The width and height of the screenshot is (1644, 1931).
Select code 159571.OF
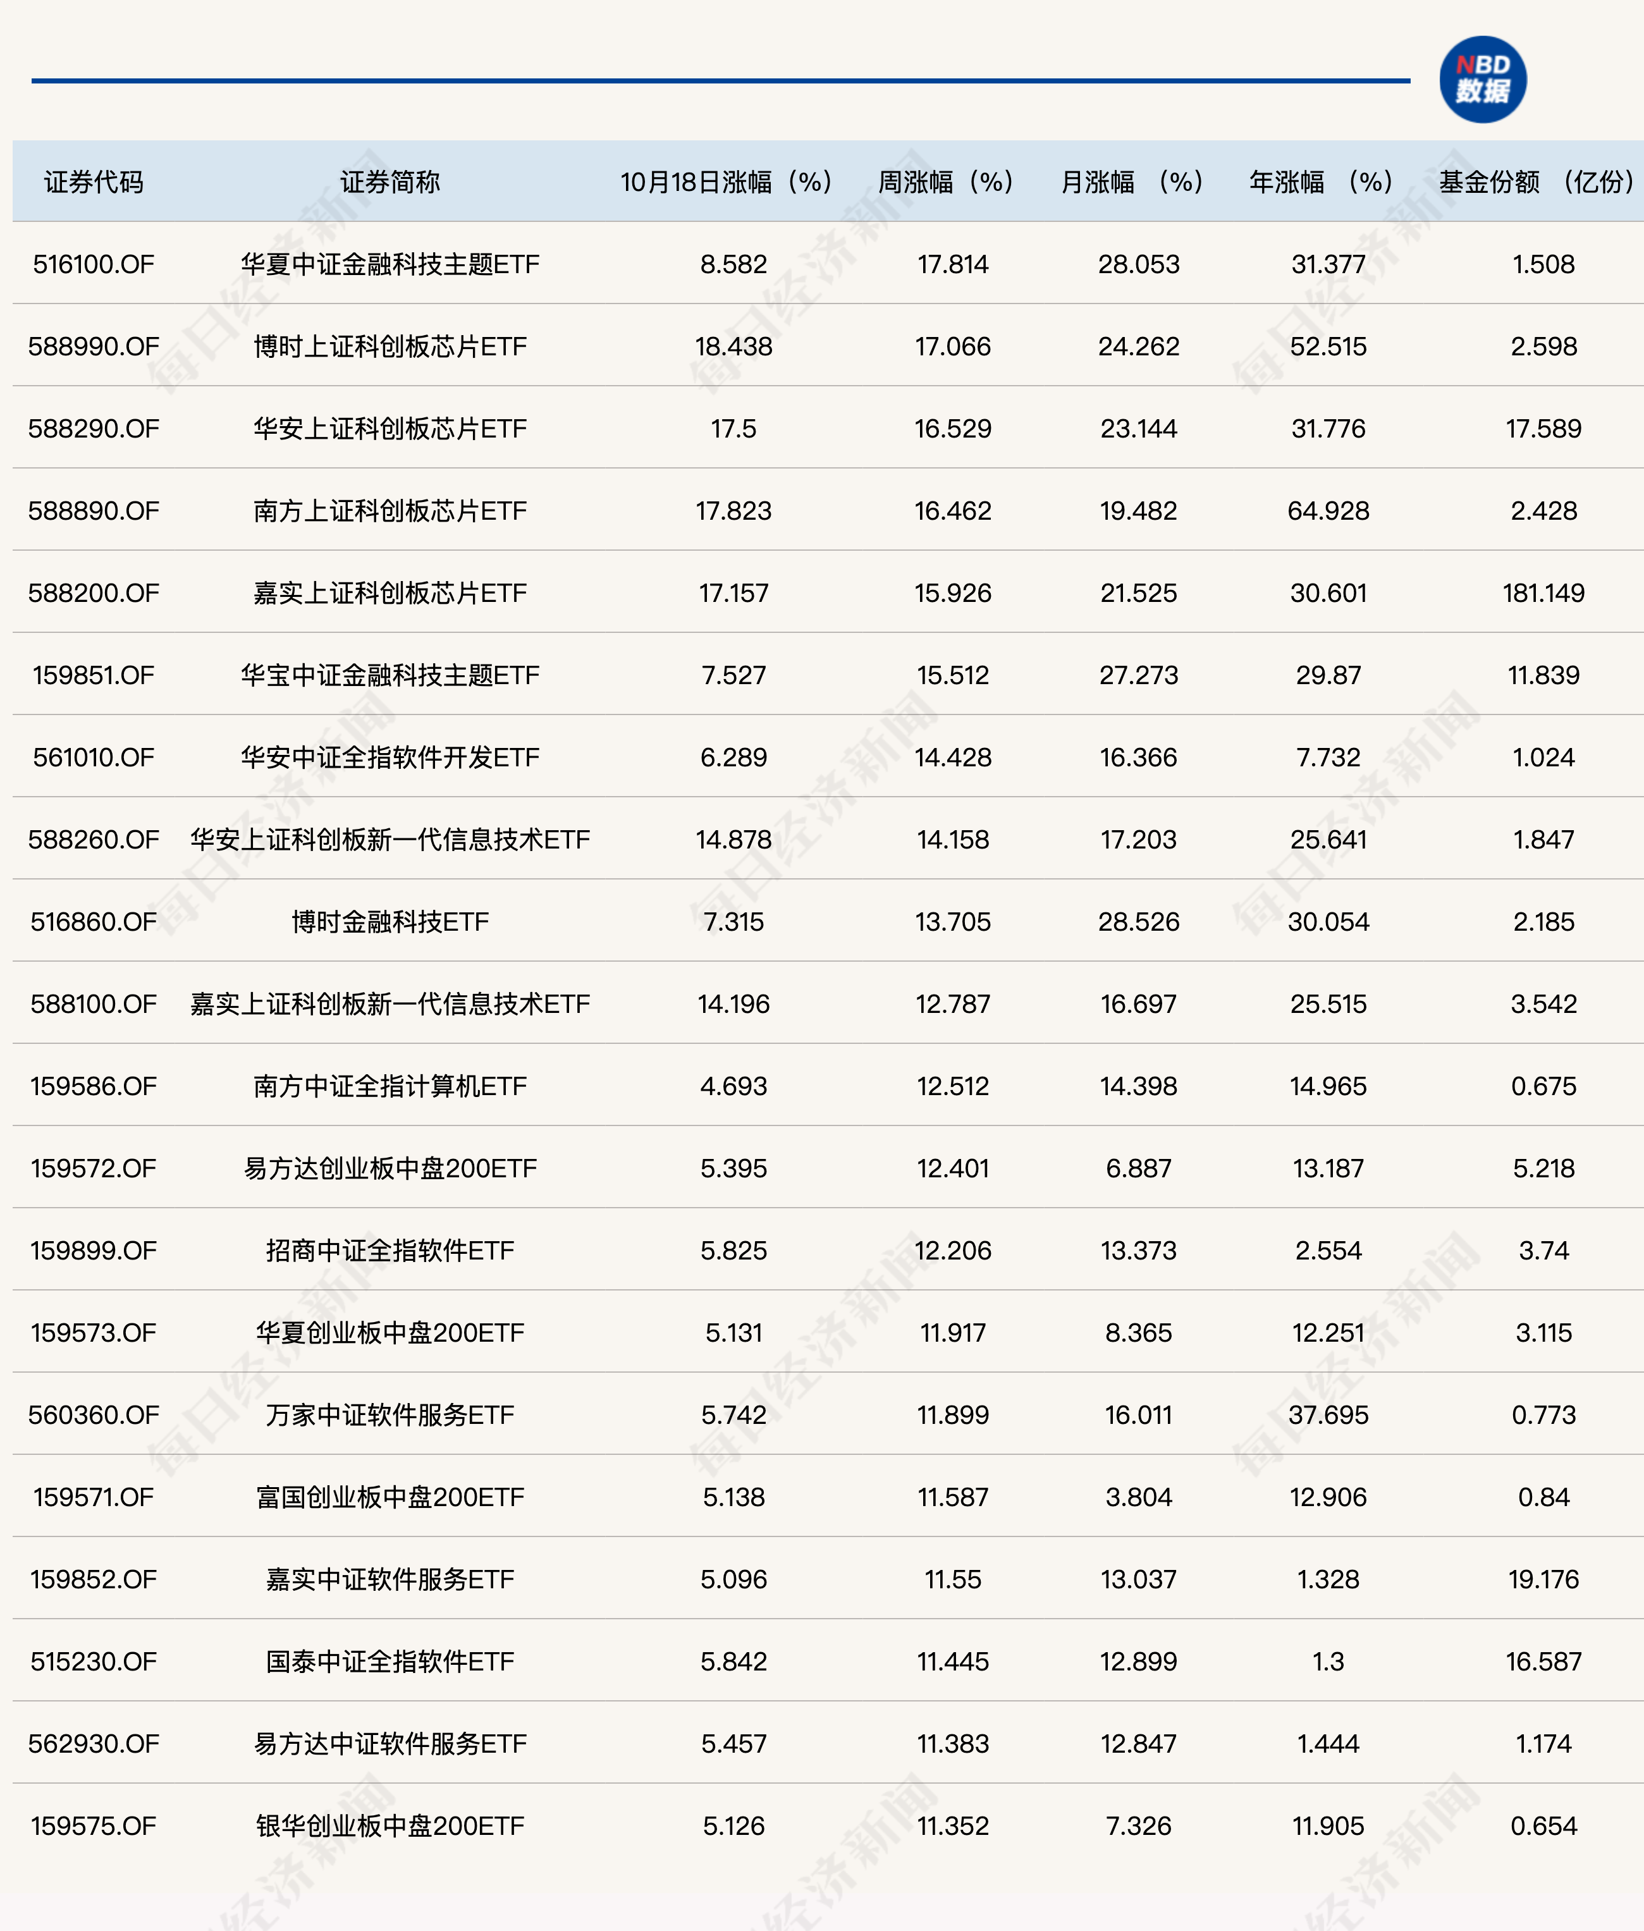[93, 1497]
